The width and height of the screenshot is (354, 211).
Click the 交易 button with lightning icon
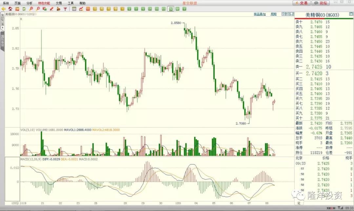pos(302,3)
